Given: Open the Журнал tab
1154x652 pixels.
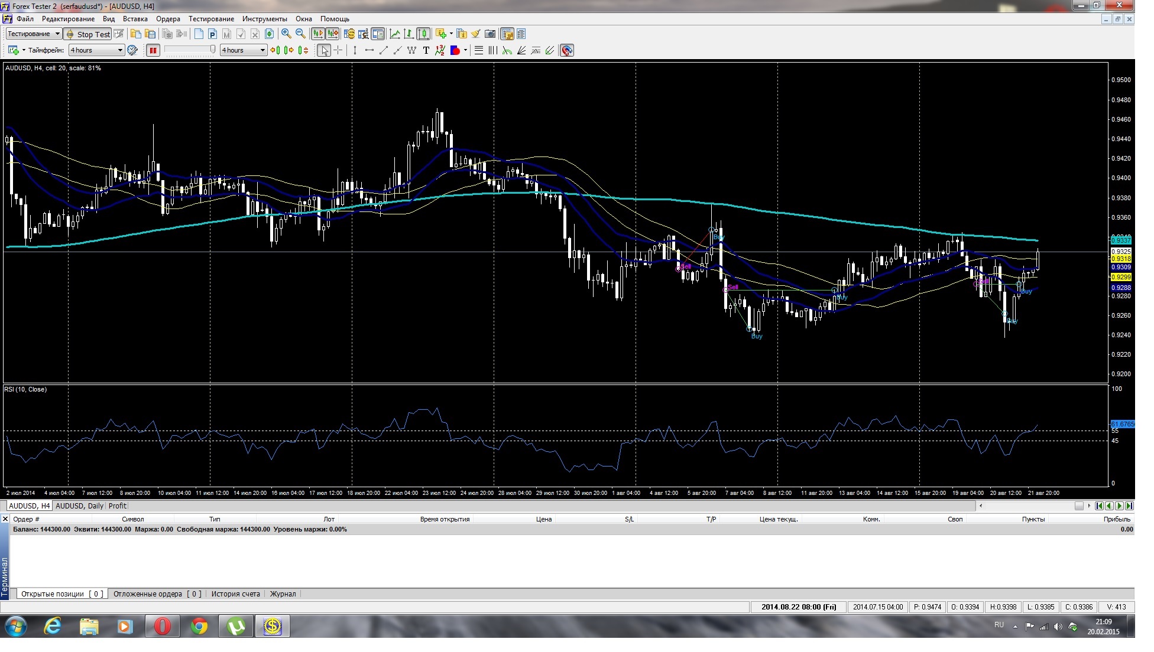Looking at the screenshot, I should click(x=283, y=594).
